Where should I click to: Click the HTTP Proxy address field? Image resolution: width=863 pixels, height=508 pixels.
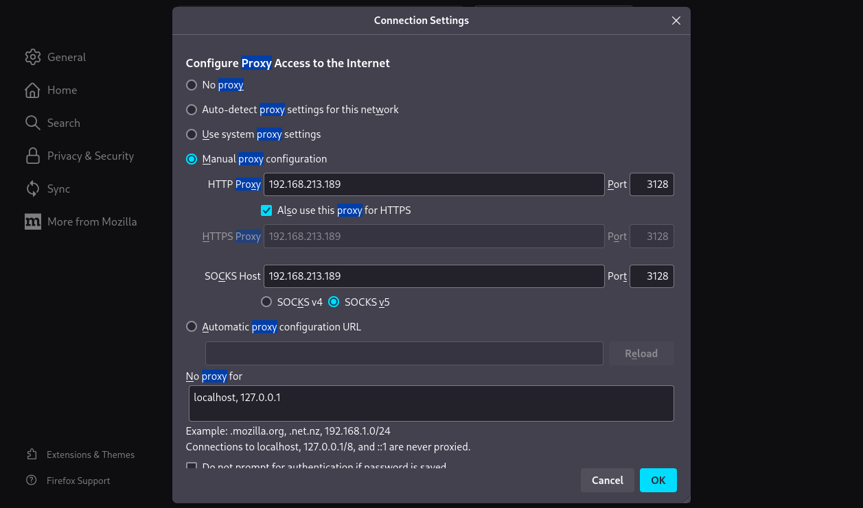[433, 184]
